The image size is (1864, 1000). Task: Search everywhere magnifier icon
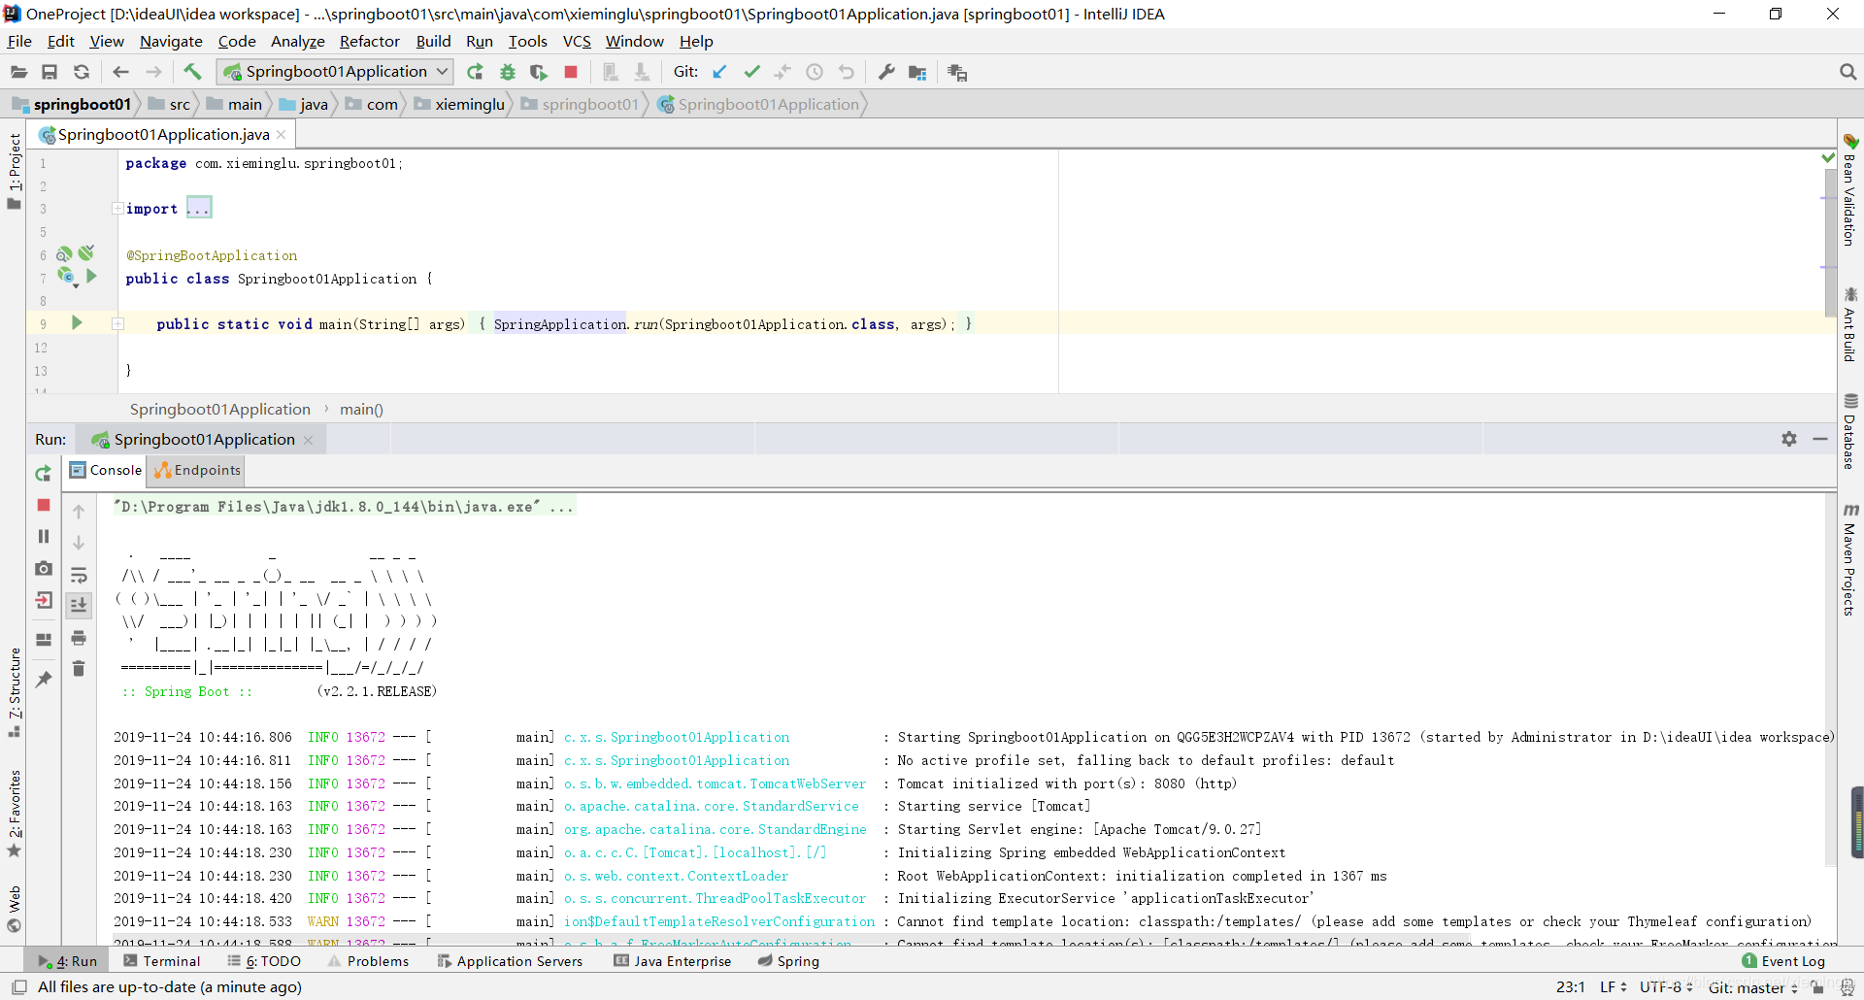(x=1847, y=72)
